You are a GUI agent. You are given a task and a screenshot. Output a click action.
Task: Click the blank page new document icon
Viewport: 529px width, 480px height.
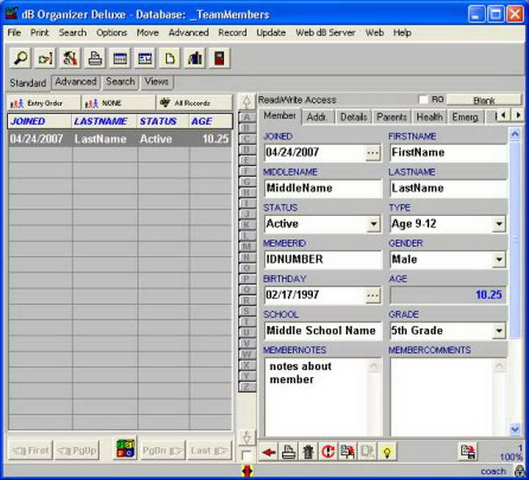[x=170, y=58]
